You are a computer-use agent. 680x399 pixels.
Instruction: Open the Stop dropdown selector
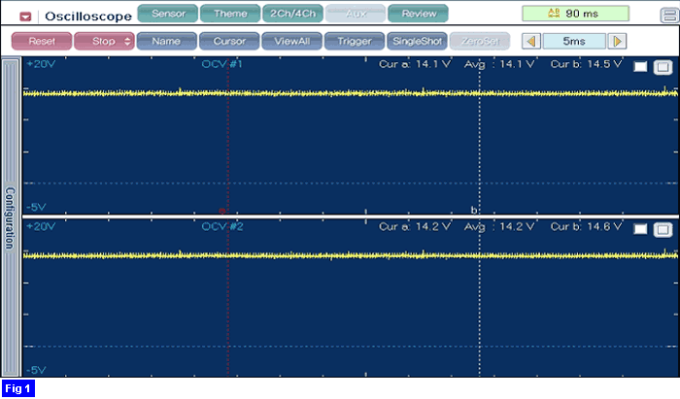point(104,42)
